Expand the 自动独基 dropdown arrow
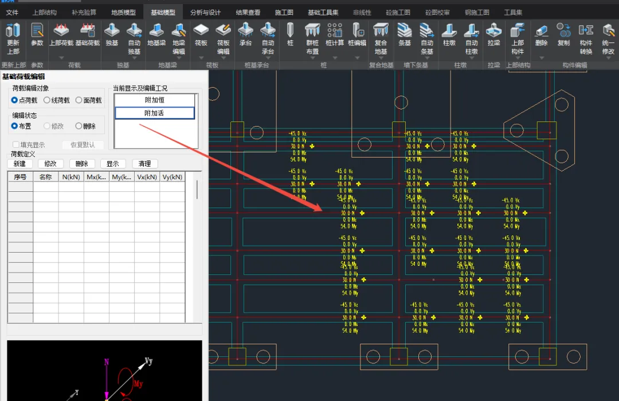Image resolution: width=619 pixels, height=401 pixels. [134, 58]
